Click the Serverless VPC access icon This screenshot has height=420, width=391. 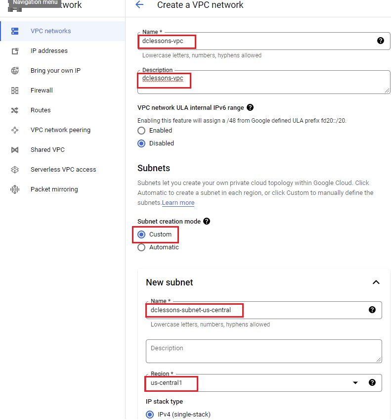pos(15,170)
